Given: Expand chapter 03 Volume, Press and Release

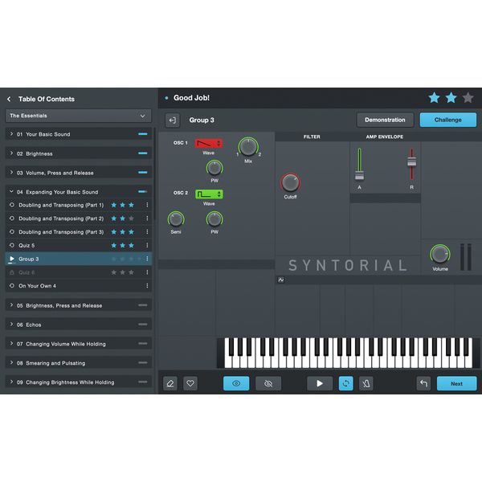Looking at the screenshot, I should coord(79,173).
